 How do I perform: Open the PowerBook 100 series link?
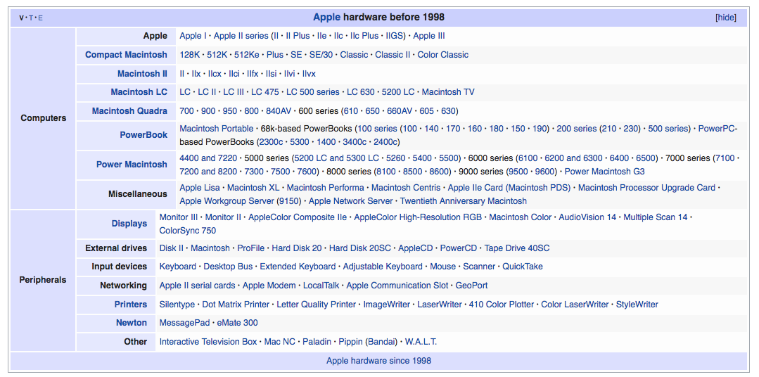tap(378, 129)
